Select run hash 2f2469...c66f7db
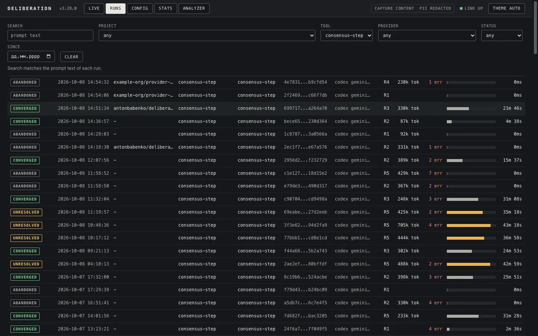 pyautogui.click(x=305, y=95)
